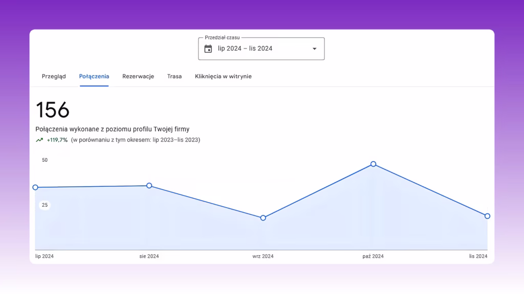Screen dimensions: 524x294
Task: Click the +119,7% change value
Action: click(x=57, y=140)
